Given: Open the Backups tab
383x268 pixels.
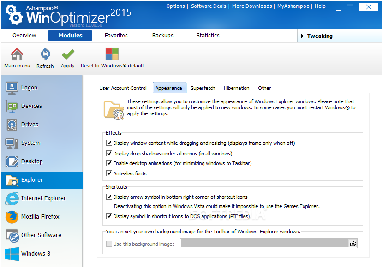Looking at the screenshot, I should (163, 36).
